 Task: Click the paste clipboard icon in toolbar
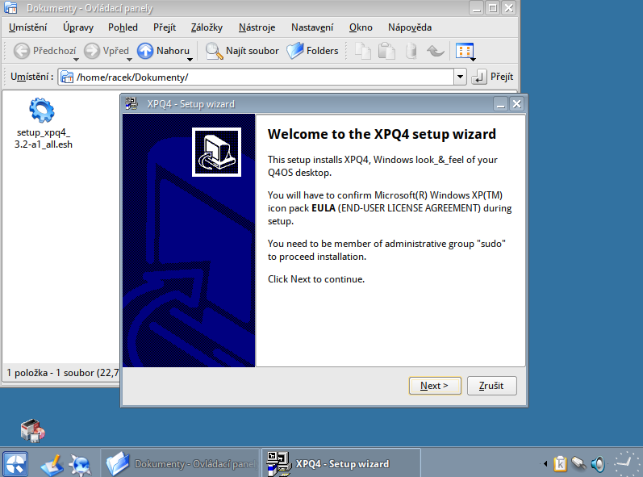click(x=386, y=51)
